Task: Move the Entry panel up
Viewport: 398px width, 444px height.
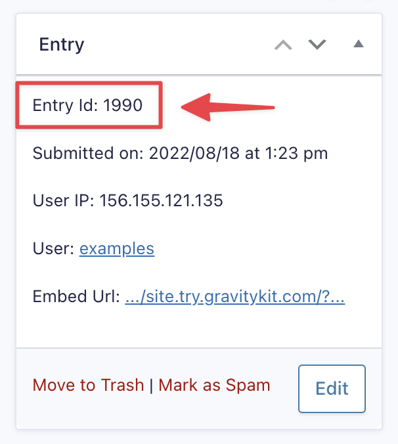Action: 283,45
